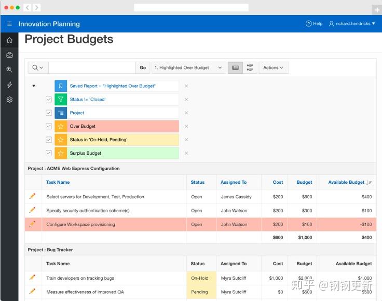Expand the Actions menu
The height and width of the screenshot is (301, 382).
coord(274,67)
